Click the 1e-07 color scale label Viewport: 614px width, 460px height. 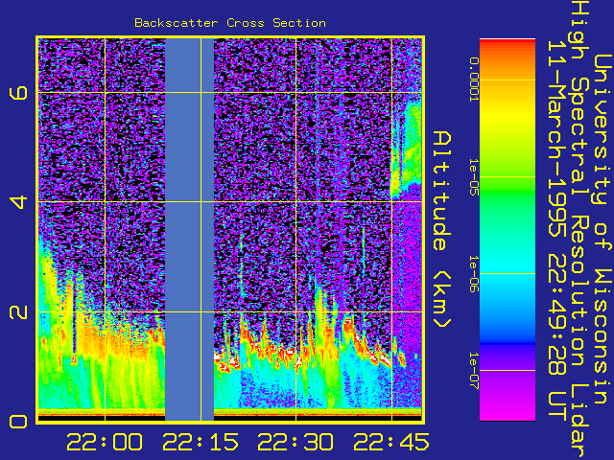474,371
